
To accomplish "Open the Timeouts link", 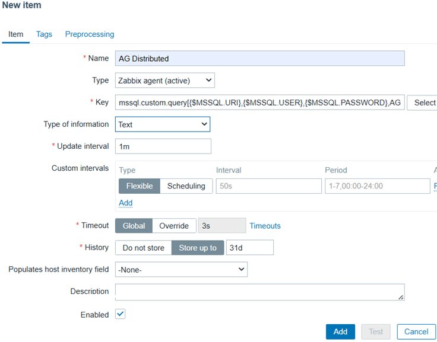I will [x=265, y=226].
